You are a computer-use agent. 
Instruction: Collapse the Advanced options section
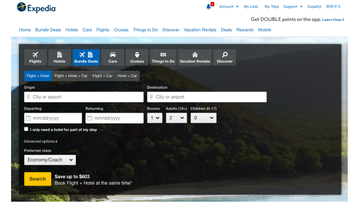pos(40,141)
